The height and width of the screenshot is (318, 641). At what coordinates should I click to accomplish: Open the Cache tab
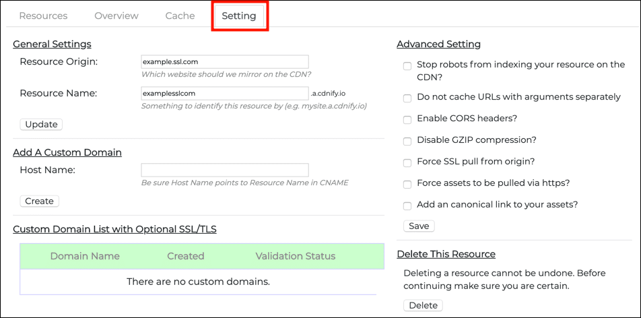click(x=180, y=15)
